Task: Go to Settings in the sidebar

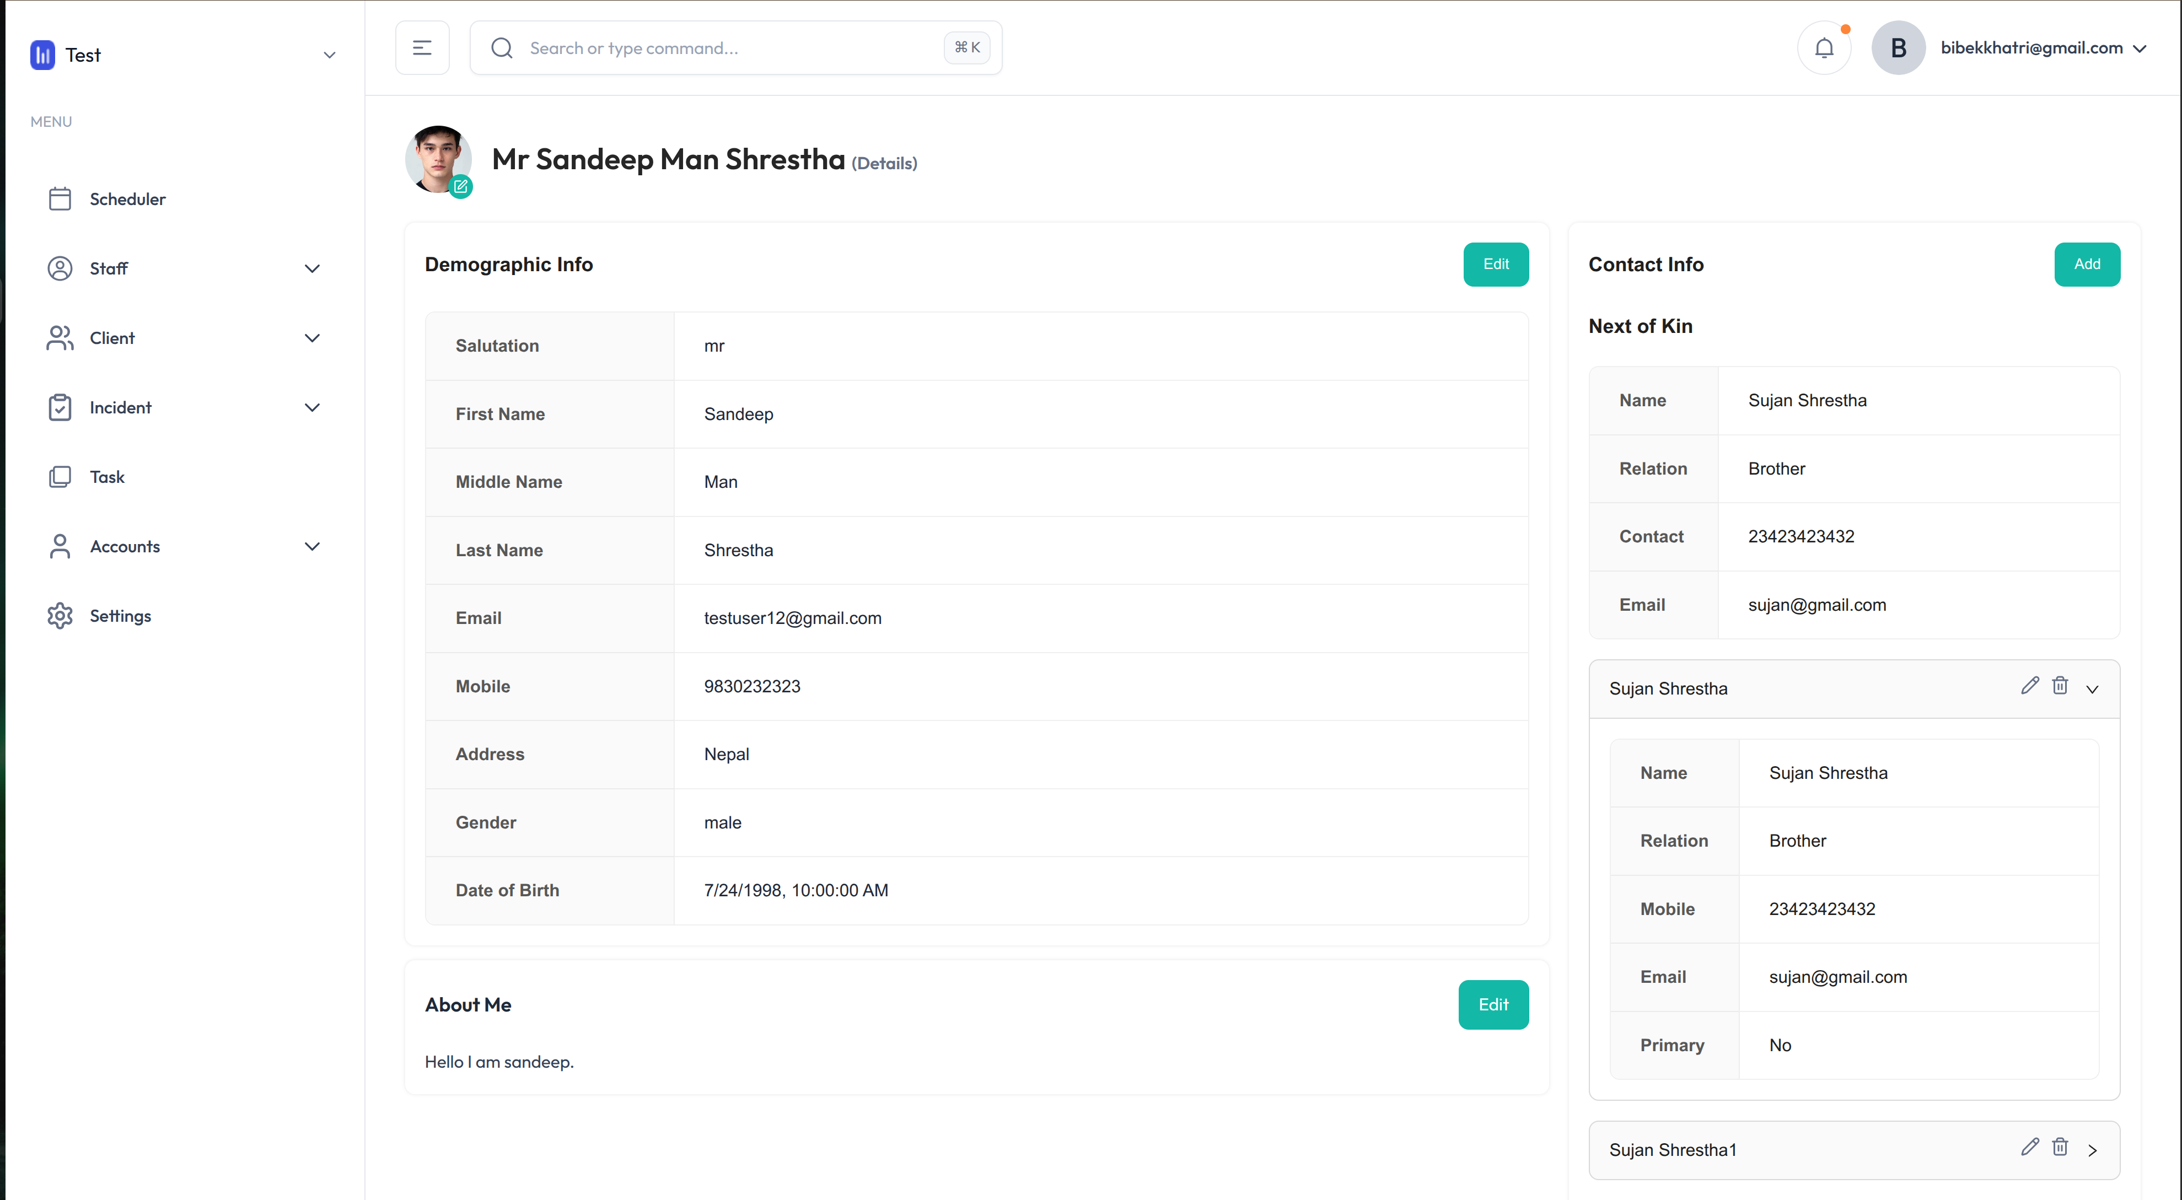Action: (120, 616)
